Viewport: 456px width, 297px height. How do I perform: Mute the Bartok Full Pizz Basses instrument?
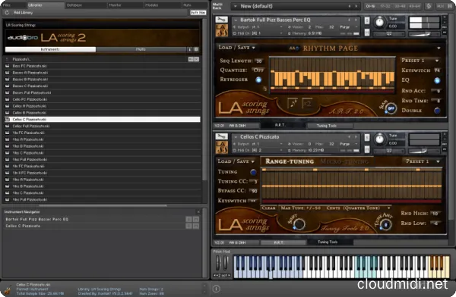[x=367, y=33]
